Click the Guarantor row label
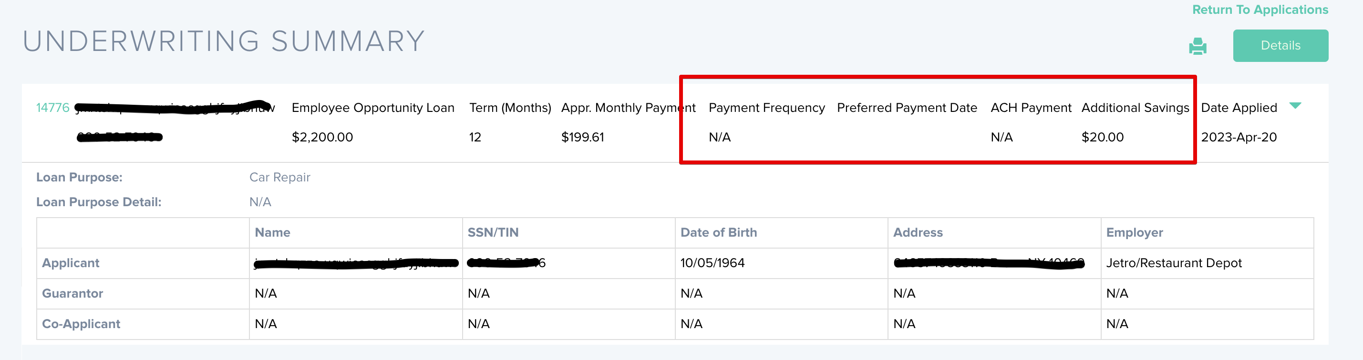This screenshot has height=360, width=1363. 72,294
